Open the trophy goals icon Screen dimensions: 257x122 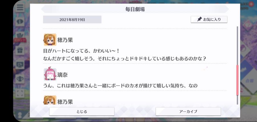pos(20,79)
